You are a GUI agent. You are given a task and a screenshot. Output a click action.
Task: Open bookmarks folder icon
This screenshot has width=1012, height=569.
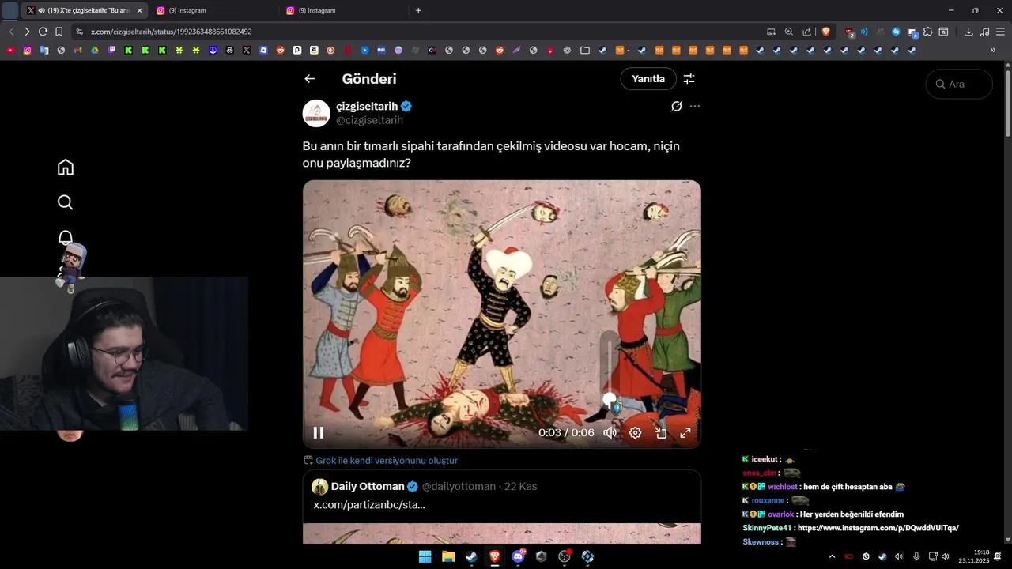pyautogui.click(x=584, y=50)
